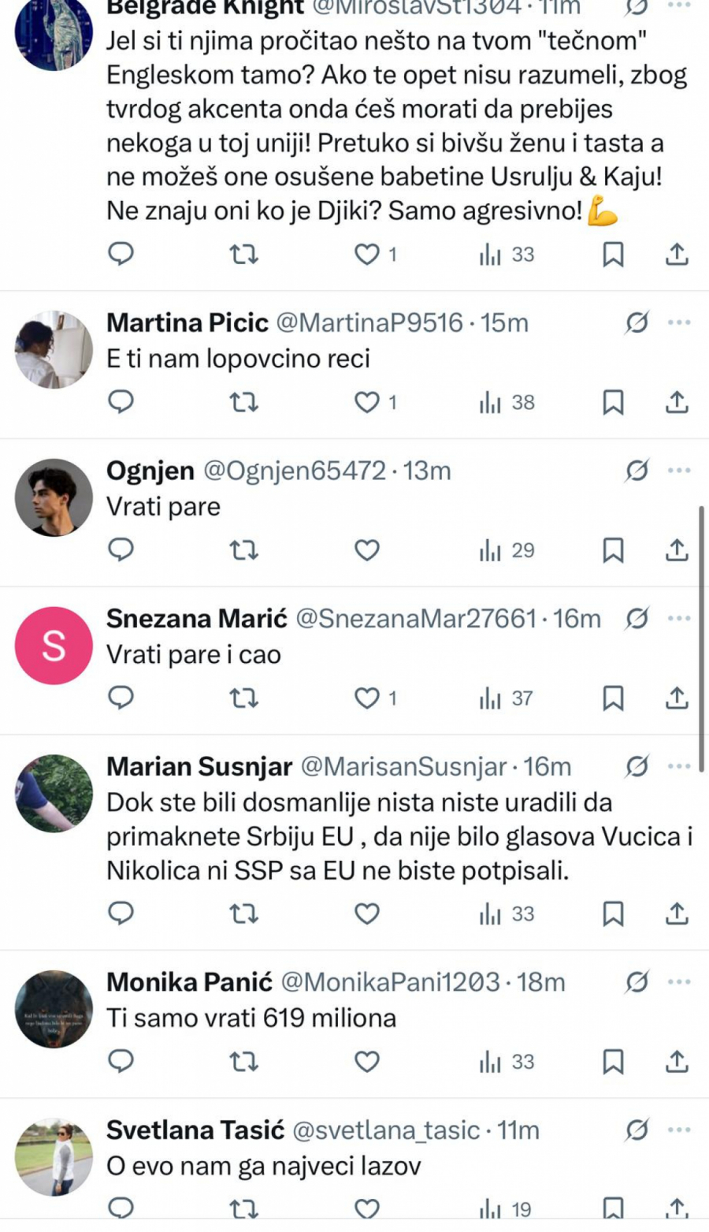The width and height of the screenshot is (709, 1232).
Task: Open more options menu on Marian Susnjar's tweet
Action: coord(678,766)
